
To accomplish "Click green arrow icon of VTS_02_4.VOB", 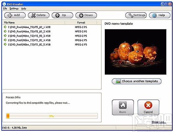I will [x=5, y=40].
